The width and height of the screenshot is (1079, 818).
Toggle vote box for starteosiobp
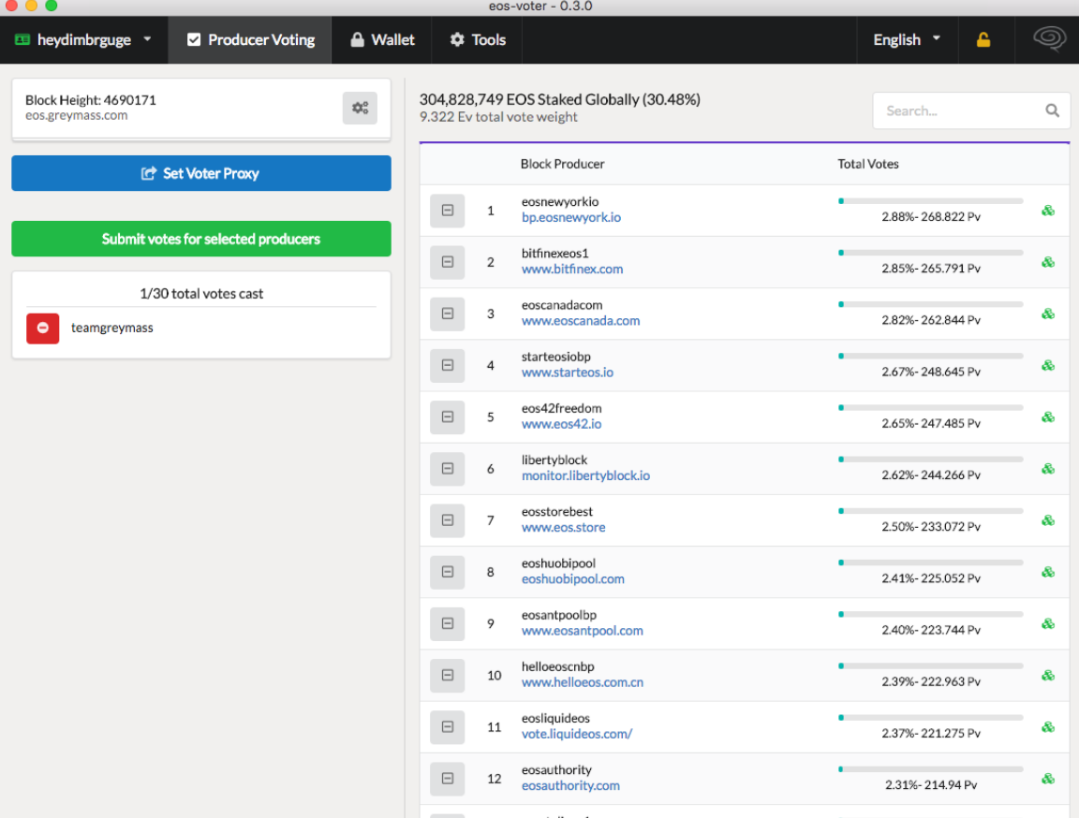[448, 365]
